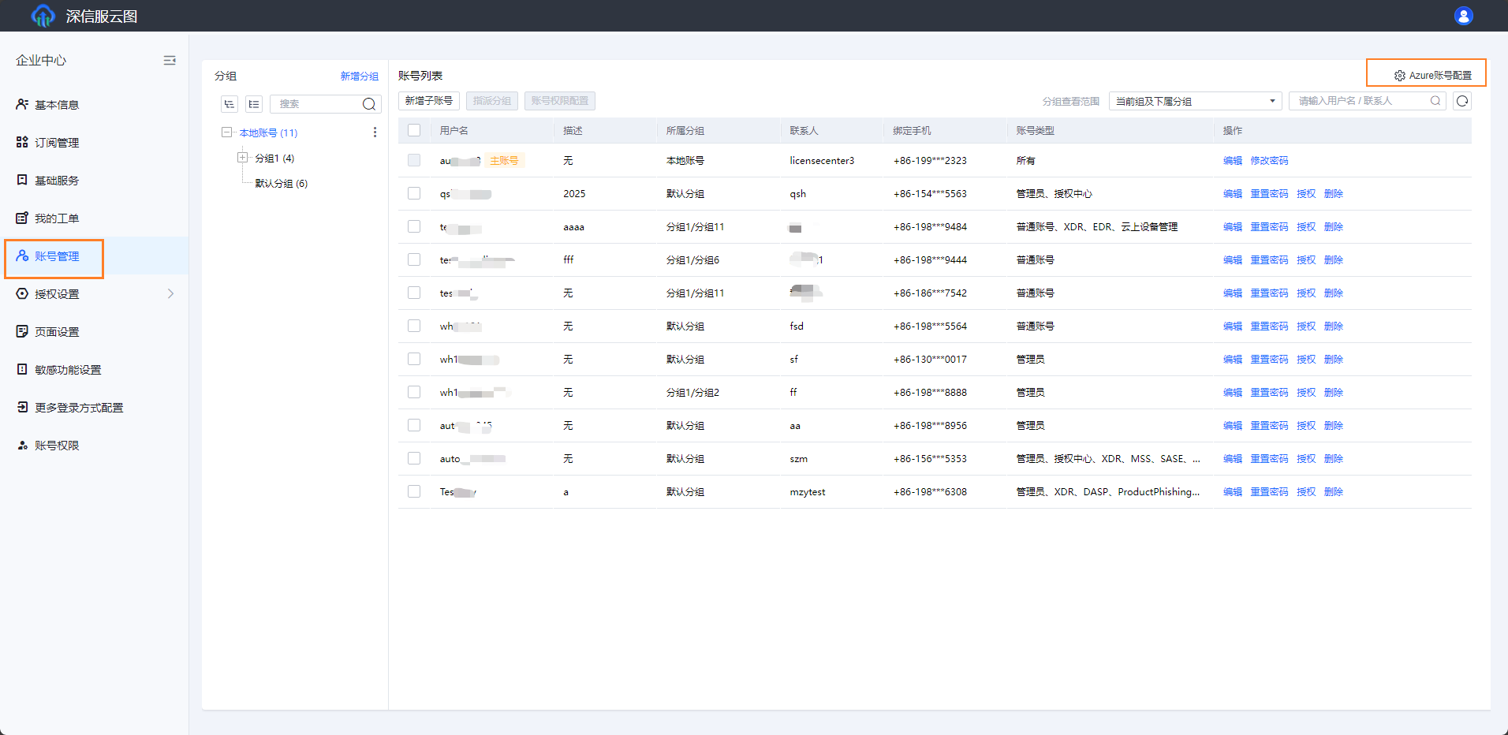This screenshot has height=735, width=1508.
Task: Click the expand-all tree icon in group panel
Action: pos(230,104)
